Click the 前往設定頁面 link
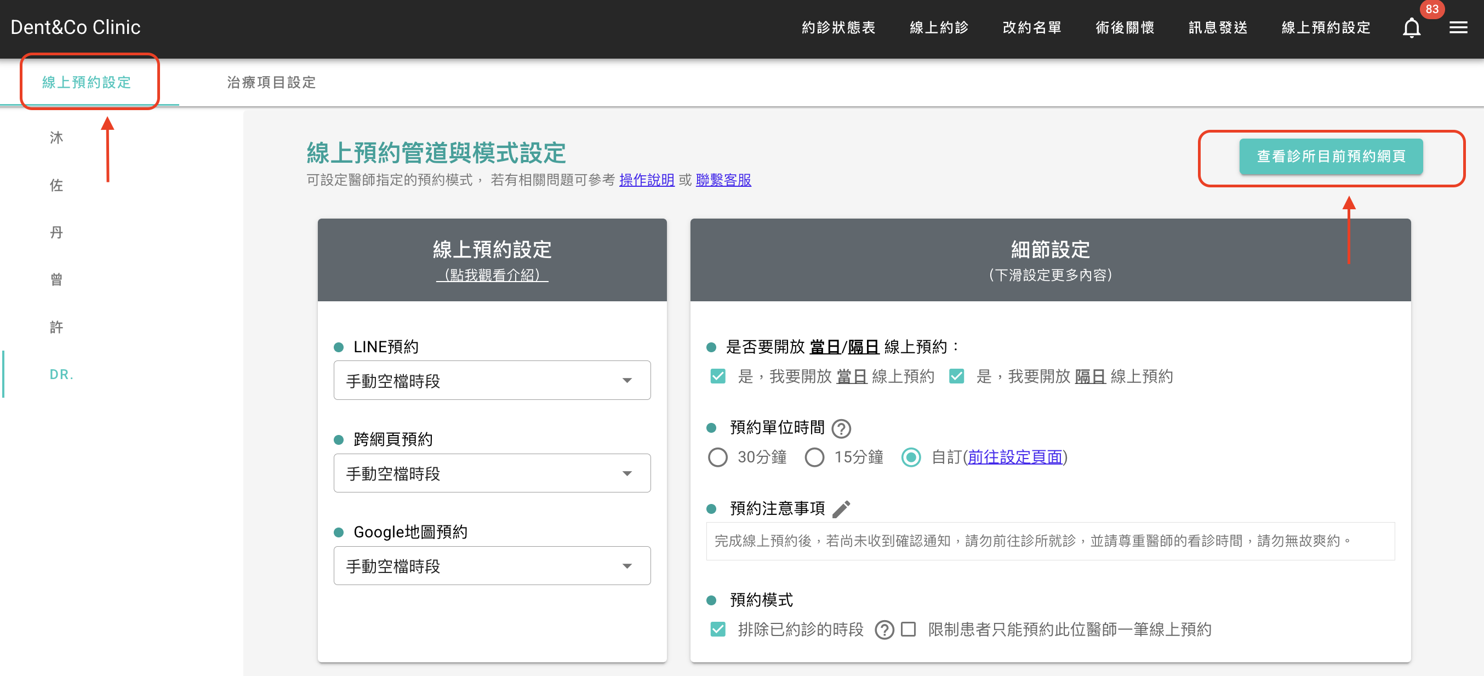 click(x=1015, y=457)
